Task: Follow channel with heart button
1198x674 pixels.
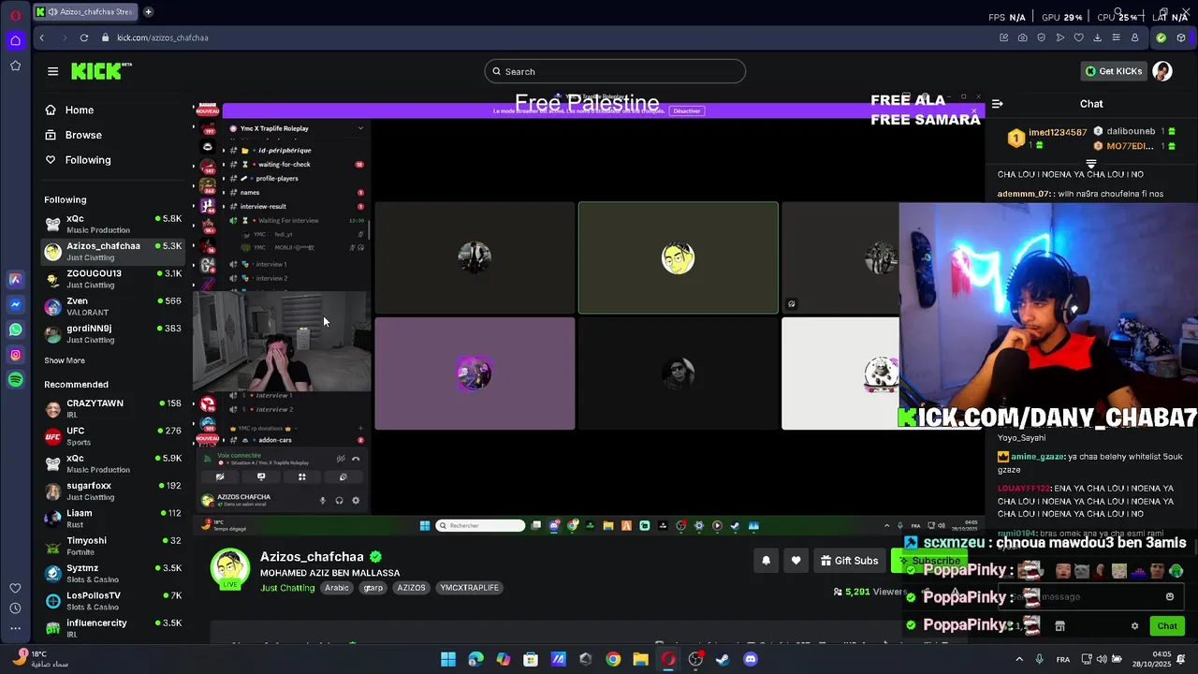Action: 796,561
